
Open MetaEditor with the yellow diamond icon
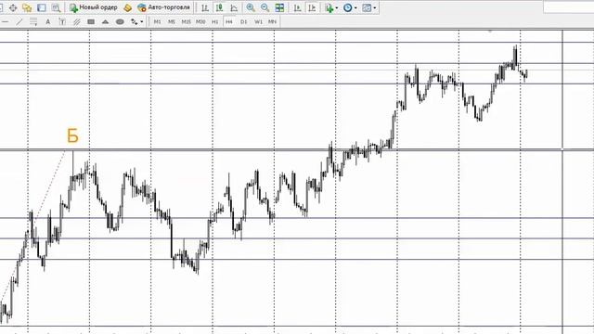pyautogui.click(x=128, y=7)
